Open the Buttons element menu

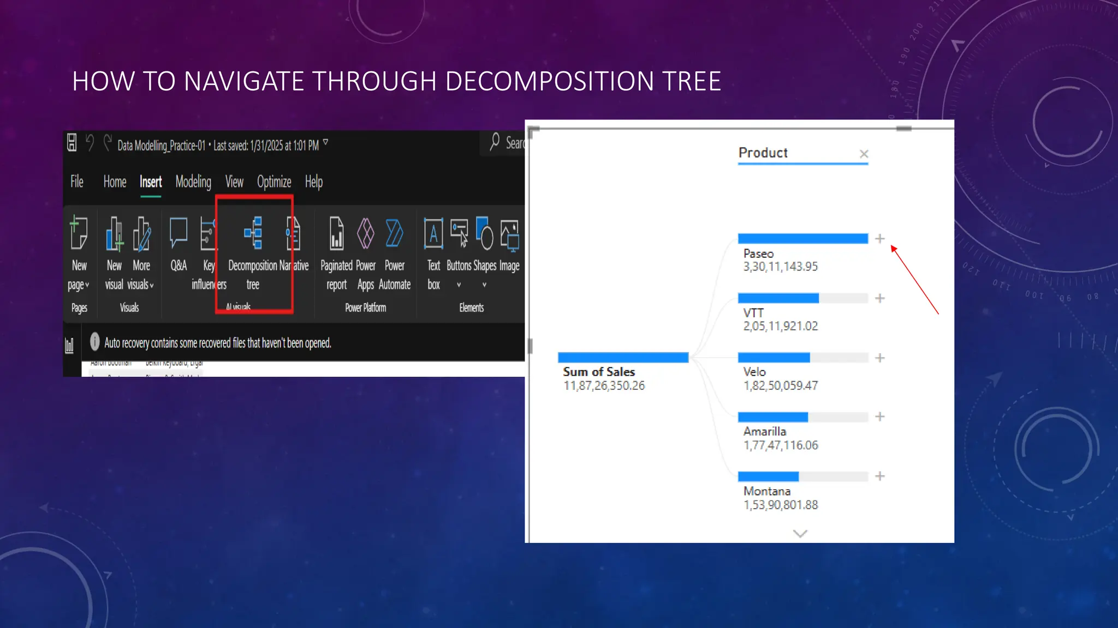coord(459,254)
